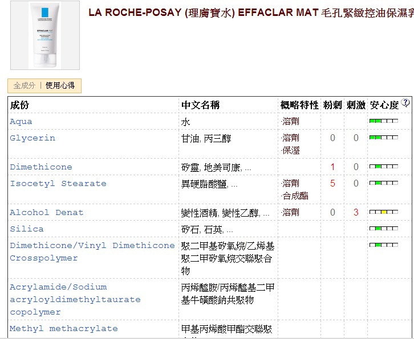Image resolution: width=414 pixels, height=339 pixels.
Task: Click the Silica safety rating bar
Action: click(x=384, y=229)
